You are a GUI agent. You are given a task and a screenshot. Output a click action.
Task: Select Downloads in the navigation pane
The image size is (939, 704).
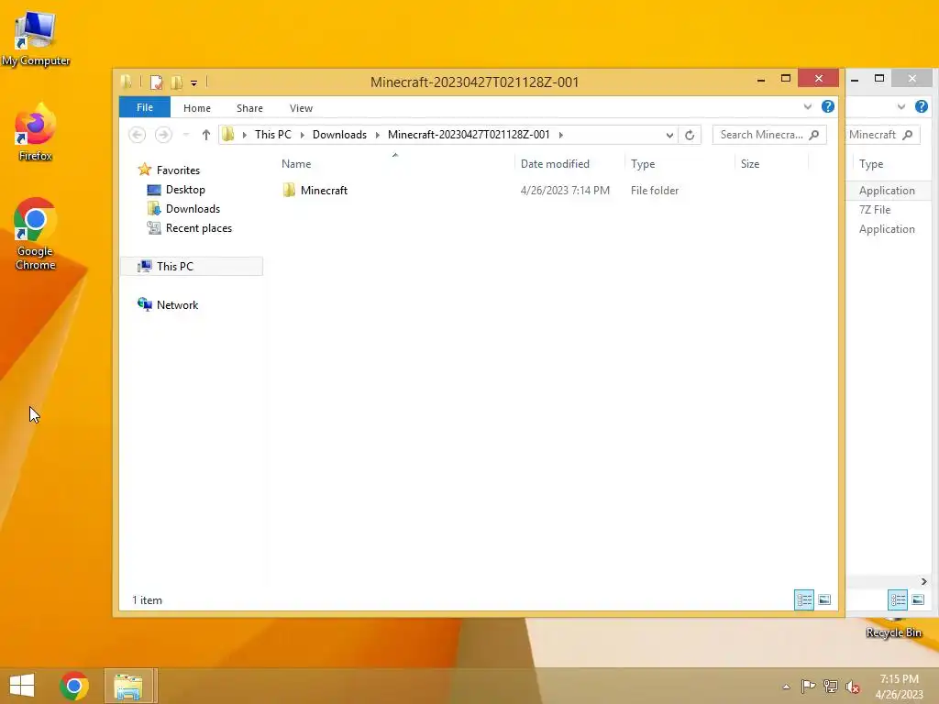tap(193, 209)
